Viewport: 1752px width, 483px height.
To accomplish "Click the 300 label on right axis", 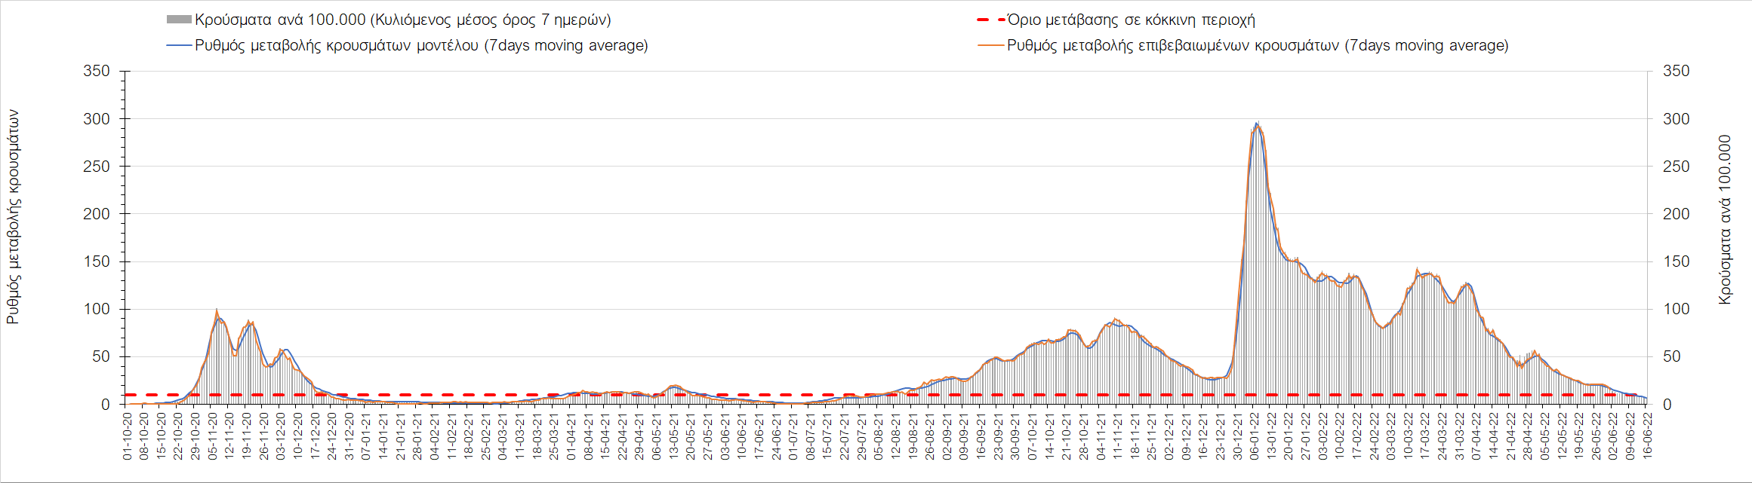I will pyautogui.click(x=1676, y=119).
